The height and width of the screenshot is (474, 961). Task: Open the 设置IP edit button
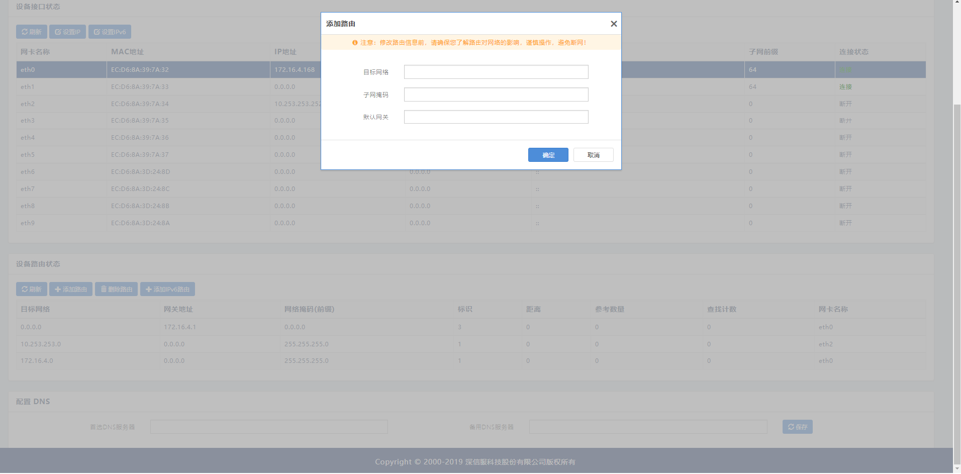point(67,32)
